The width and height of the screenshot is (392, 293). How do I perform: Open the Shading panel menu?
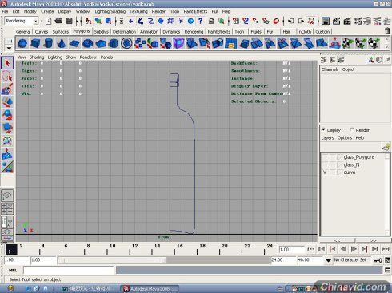coord(37,57)
